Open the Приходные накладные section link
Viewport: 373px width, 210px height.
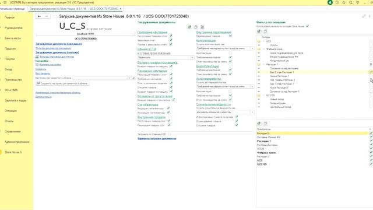pos(153,32)
